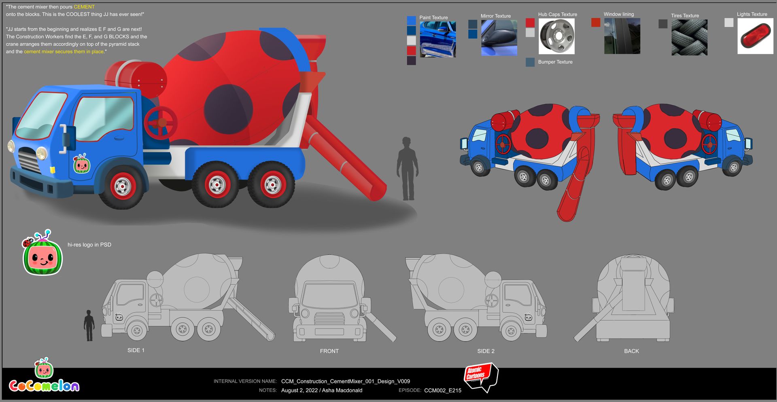This screenshot has height=402, width=777.
Task: Pick the dark gray Tires color swatch
Action: [x=663, y=24]
